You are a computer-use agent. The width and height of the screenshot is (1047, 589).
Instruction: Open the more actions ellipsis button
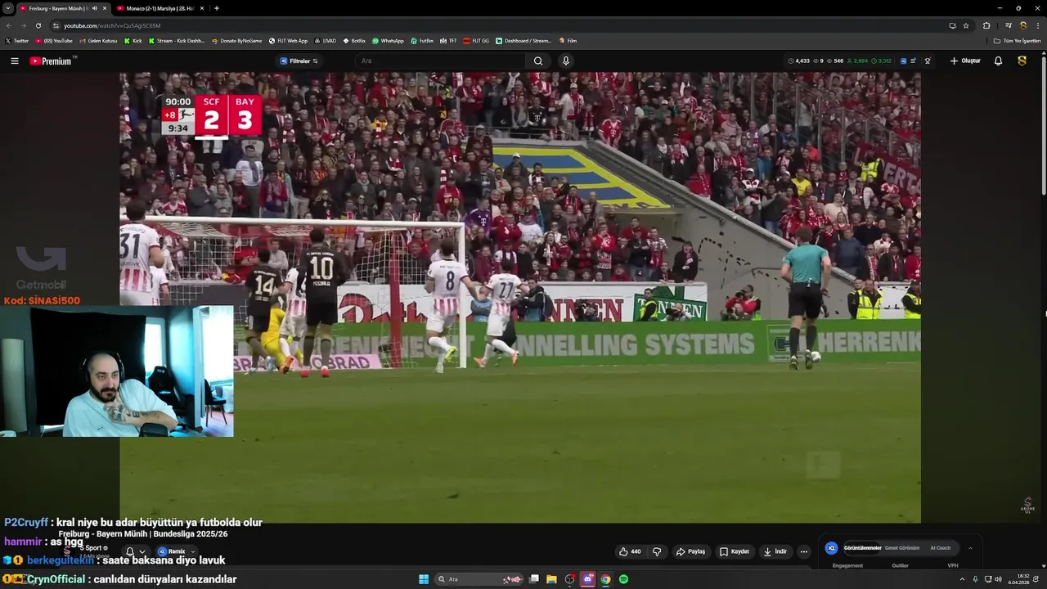point(804,551)
